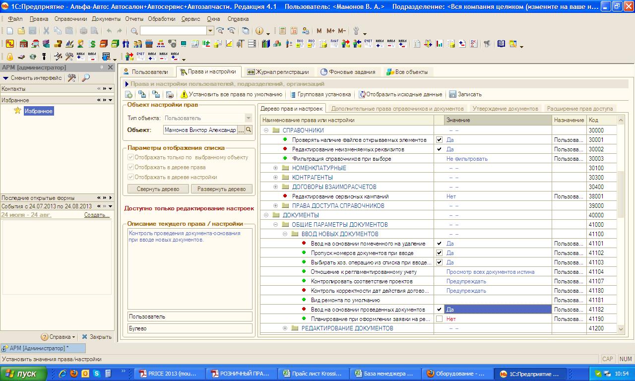This screenshot has height=381, width=635.
Task: Toggle checkbox for Ввод на основании проведенных документов
Action: tap(439, 310)
